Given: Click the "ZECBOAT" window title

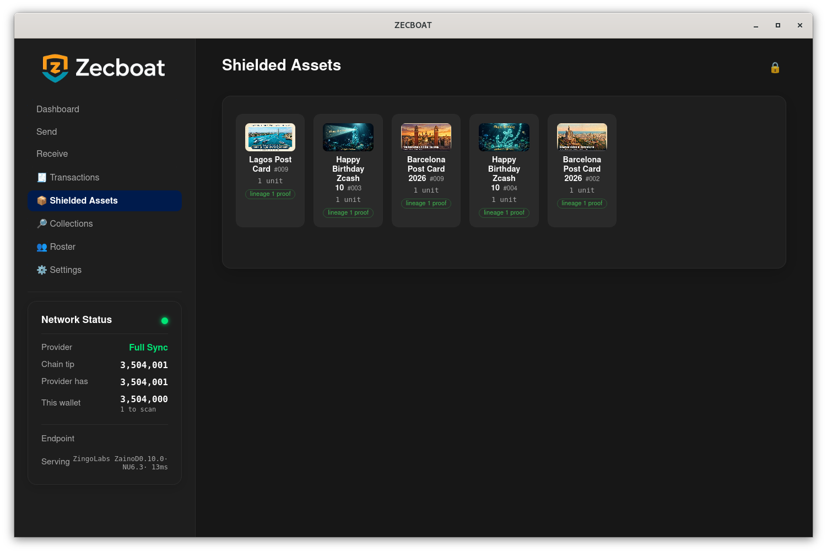Looking at the screenshot, I should 413,25.
